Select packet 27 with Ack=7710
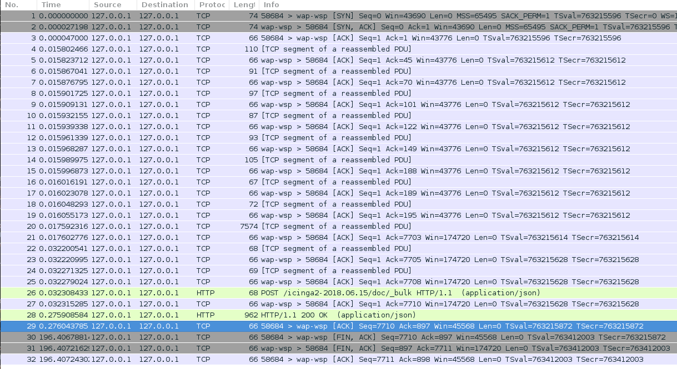Screen dimensions: 677x369 pos(338,304)
